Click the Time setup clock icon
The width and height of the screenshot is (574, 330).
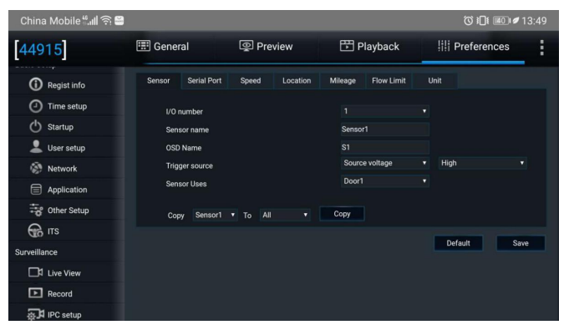[35, 106]
